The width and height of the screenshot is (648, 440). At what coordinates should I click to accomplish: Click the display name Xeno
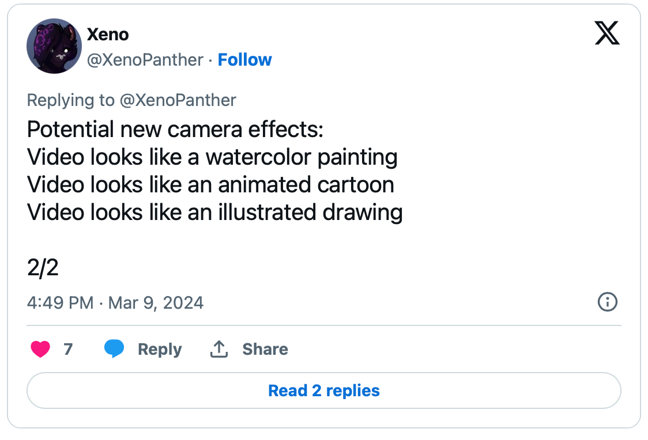tap(108, 35)
